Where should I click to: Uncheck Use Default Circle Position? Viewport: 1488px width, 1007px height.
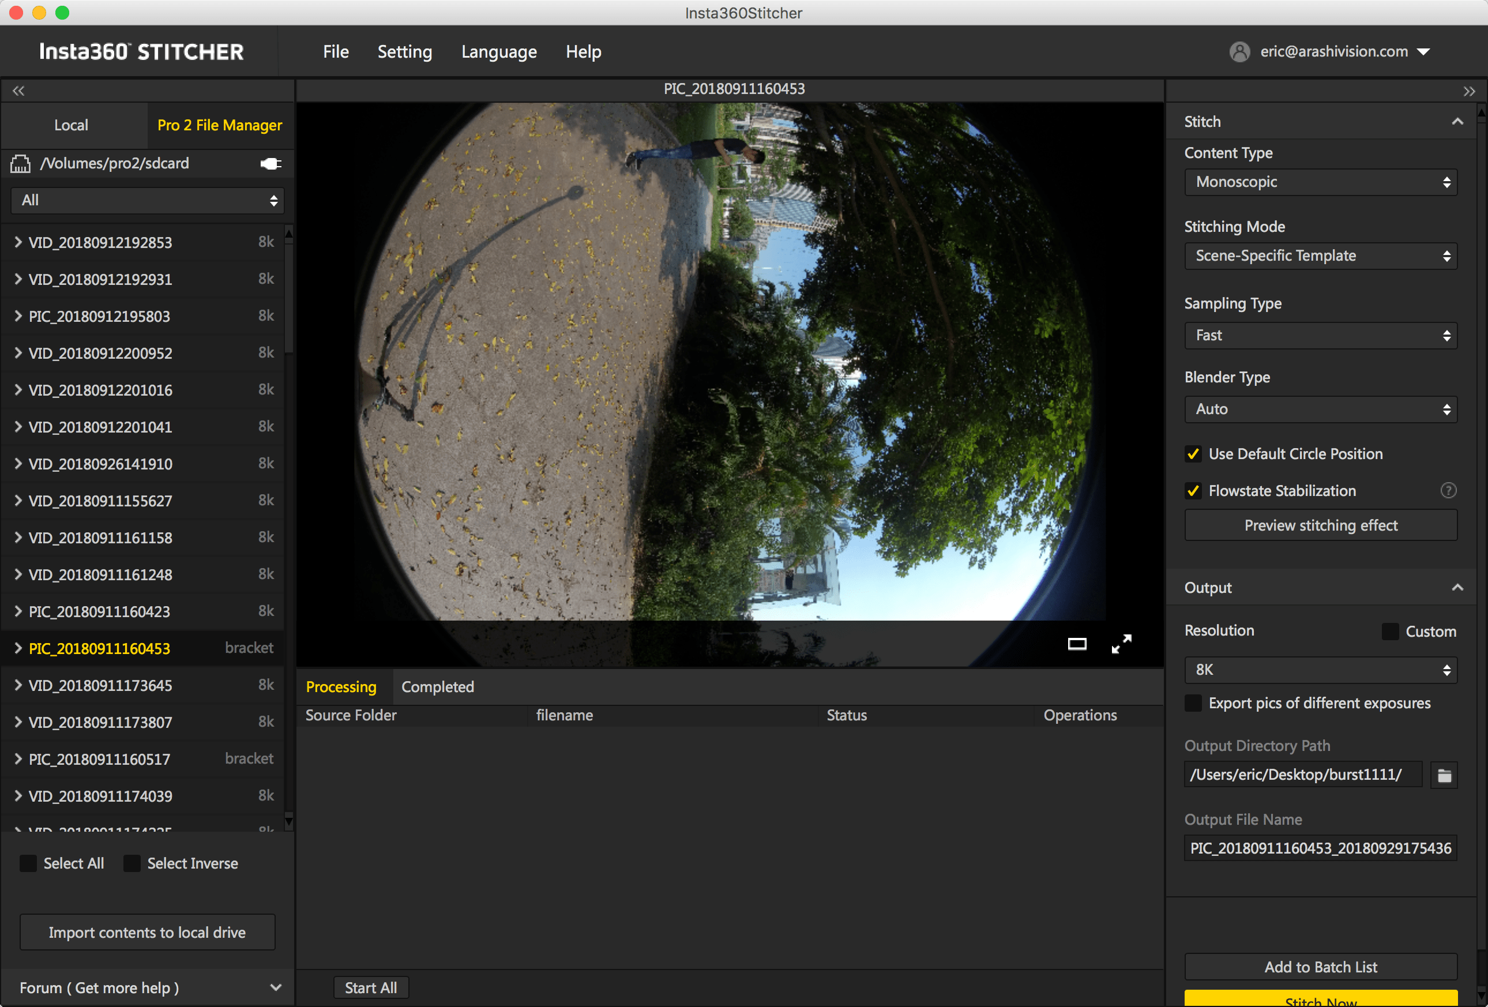click(1193, 454)
